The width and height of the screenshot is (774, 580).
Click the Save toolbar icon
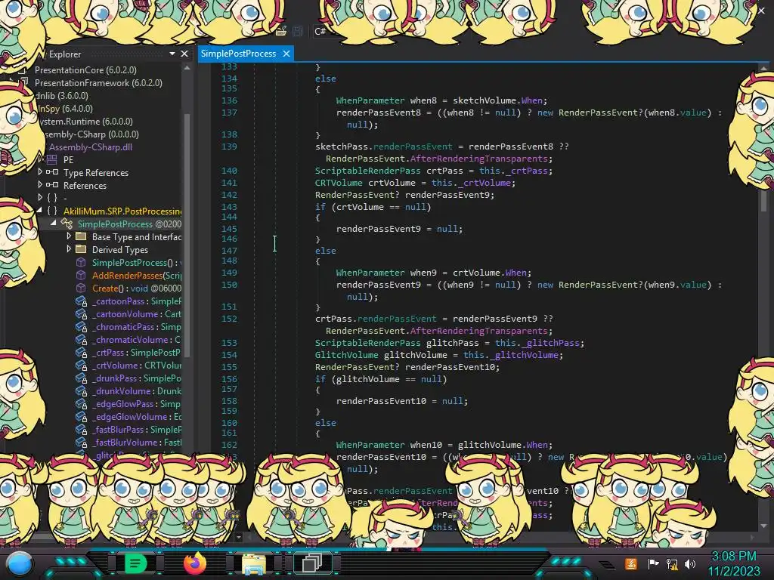click(x=298, y=31)
